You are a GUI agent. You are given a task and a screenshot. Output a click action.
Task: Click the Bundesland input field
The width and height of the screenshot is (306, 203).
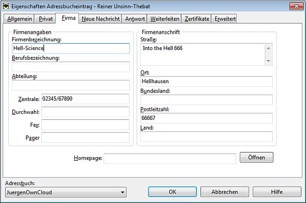[x=207, y=100]
